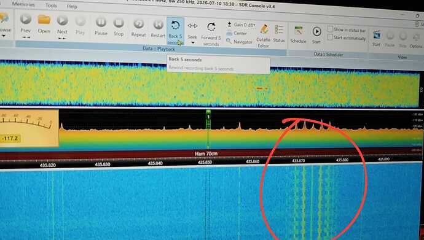
Task: Skip ahead with Forward 5 seconds
Action: (211, 27)
